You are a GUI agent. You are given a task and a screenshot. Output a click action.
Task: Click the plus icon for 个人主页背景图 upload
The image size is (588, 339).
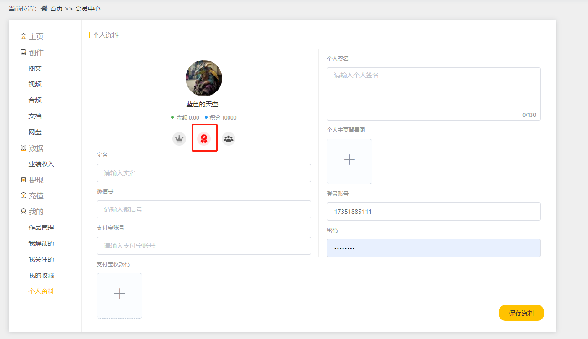click(349, 160)
